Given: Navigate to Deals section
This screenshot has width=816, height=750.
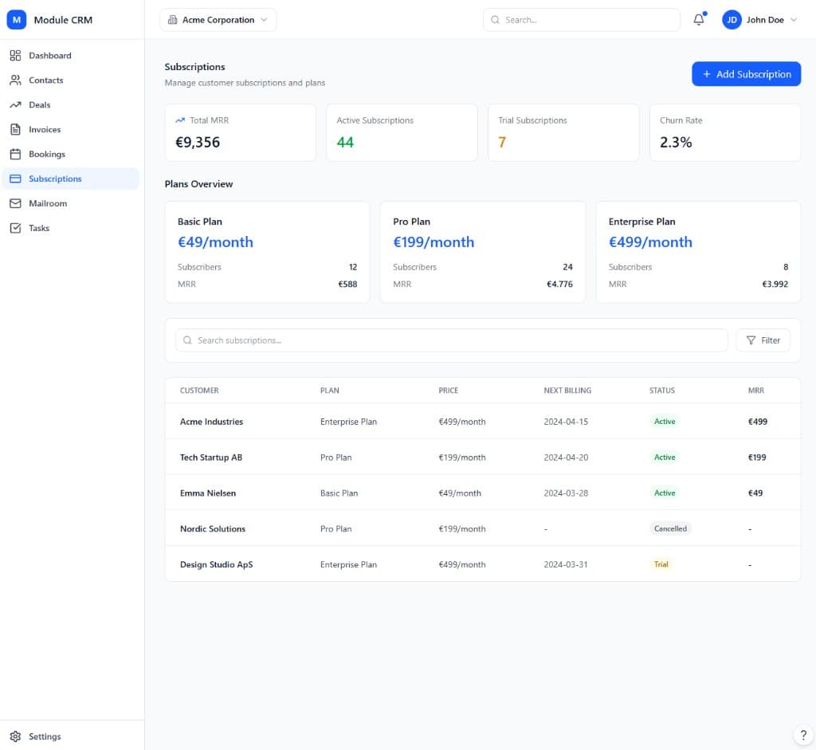Looking at the screenshot, I should coord(40,104).
